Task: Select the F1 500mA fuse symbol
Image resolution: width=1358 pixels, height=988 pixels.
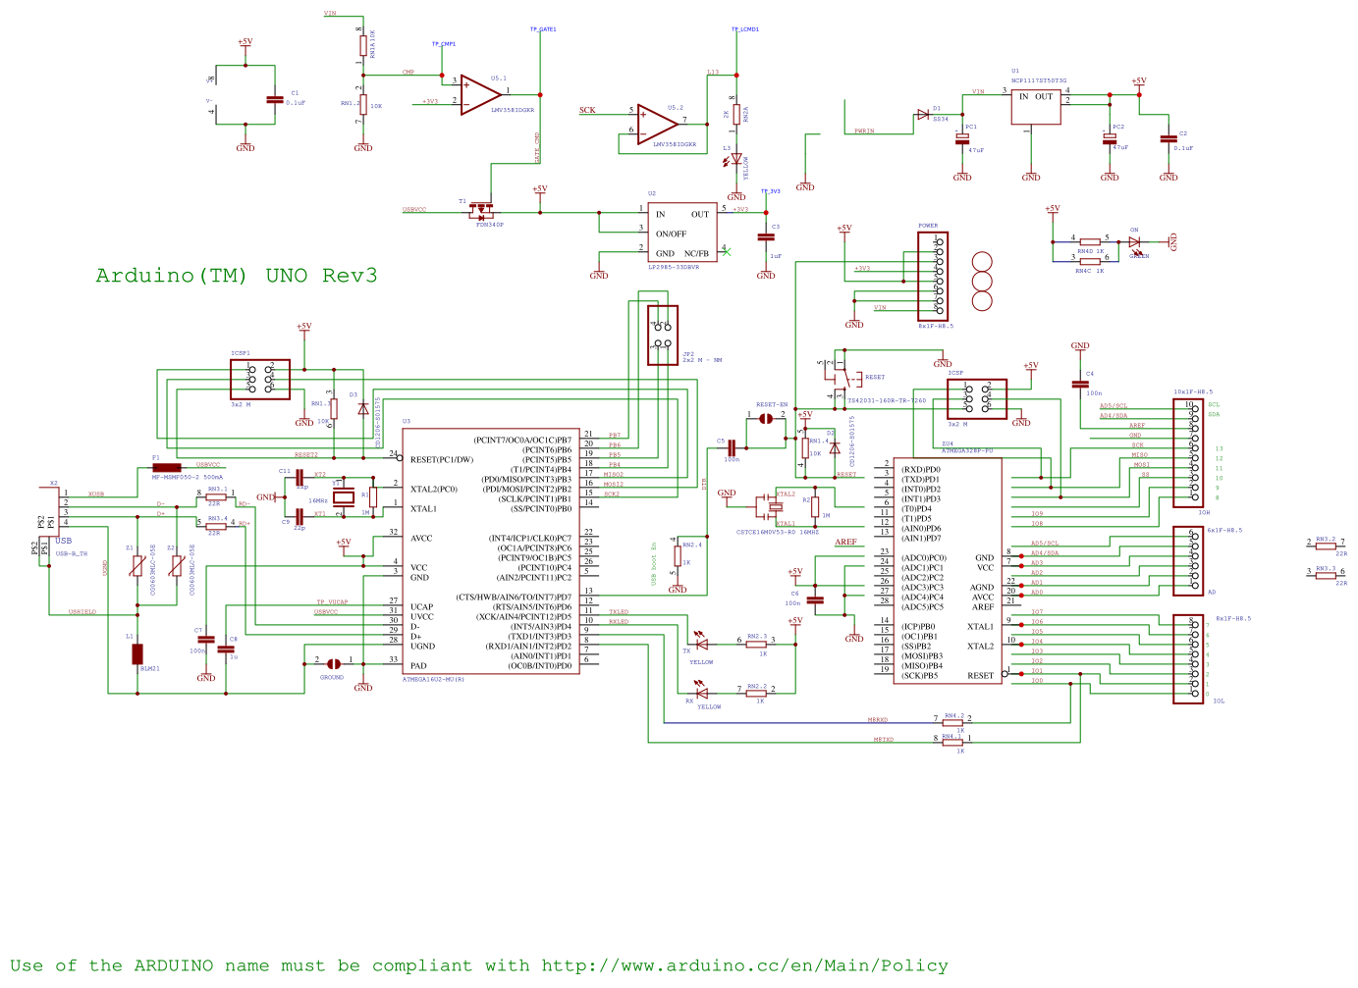Action: (166, 468)
